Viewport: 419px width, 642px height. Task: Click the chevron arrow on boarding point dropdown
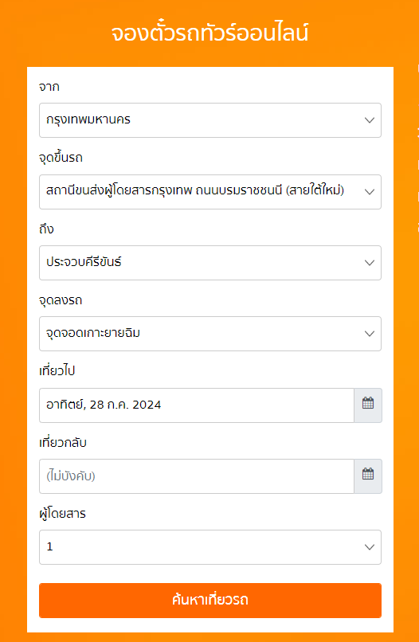click(x=370, y=192)
